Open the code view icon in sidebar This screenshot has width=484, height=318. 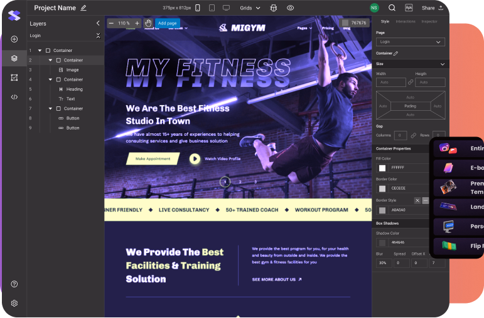coord(14,97)
